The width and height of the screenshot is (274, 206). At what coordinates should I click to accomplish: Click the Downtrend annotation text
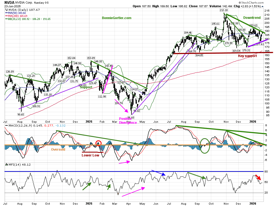coord(252,18)
